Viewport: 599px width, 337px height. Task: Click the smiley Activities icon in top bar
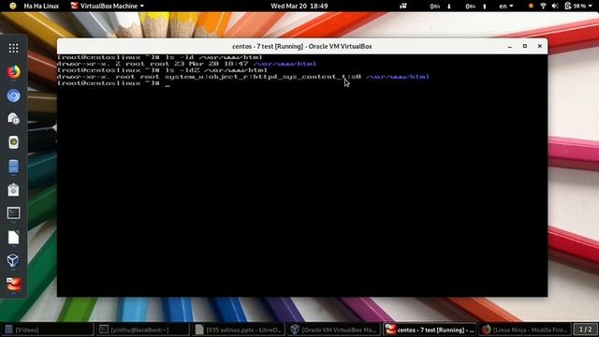tap(12, 6)
